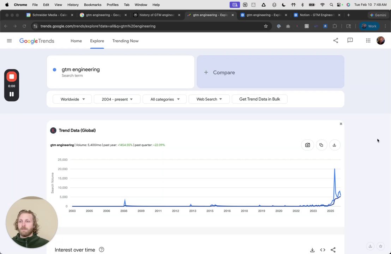Open the send feedback icon
This screenshot has height=254, width=391.
click(350, 41)
